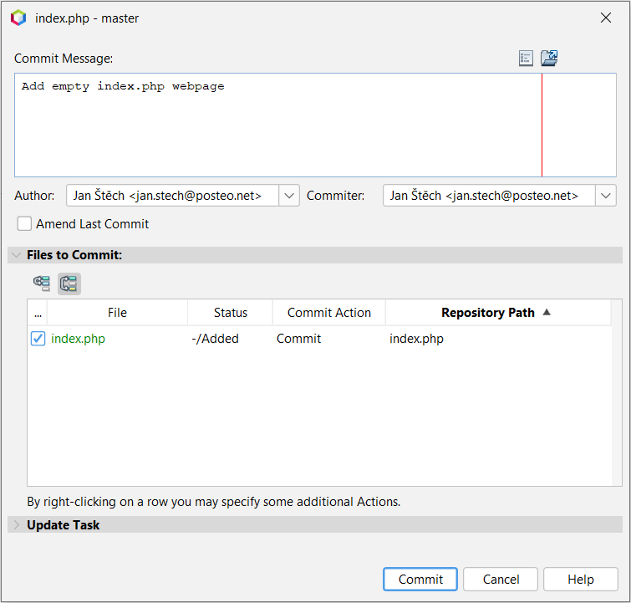Image resolution: width=631 pixels, height=603 pixels.
Task: Open the Commiter dropdown arrow
Action: (x=606, y=196)
